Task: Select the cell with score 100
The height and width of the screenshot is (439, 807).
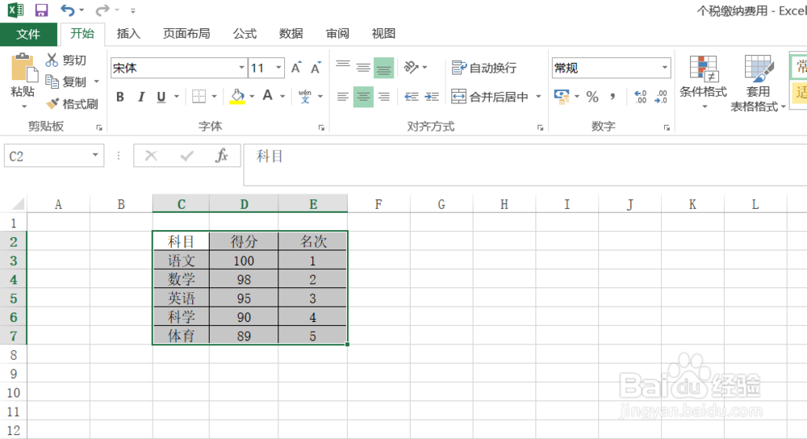Action: point(244,261)
